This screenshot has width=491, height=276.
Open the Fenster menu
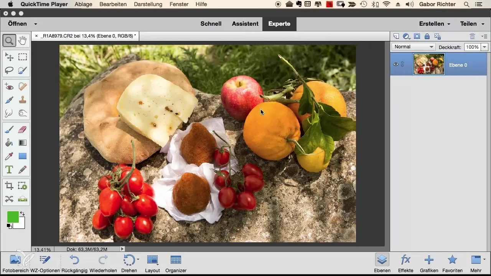(x=178, y=4)
